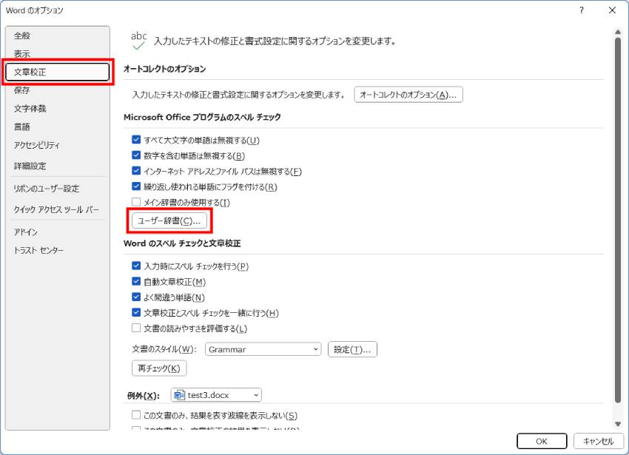Click the ユーザー辞書 button
629x455 pixels.
(x=169, y=220)
